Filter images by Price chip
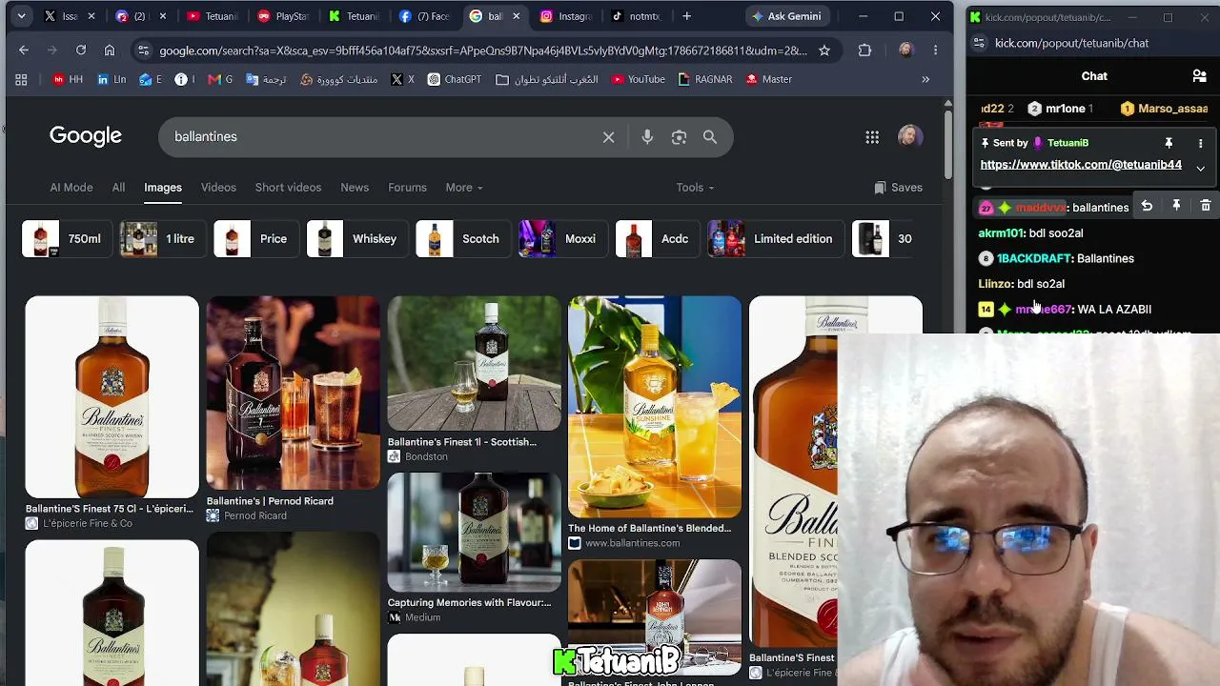Image resolution: width=1220 pixels, height=686 pixels. pos(255,239)
